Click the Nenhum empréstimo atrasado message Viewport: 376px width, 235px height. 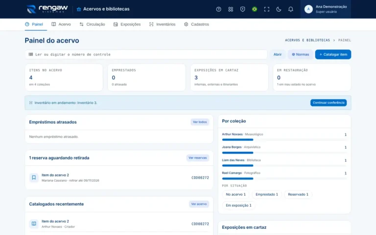coord(54,137)
